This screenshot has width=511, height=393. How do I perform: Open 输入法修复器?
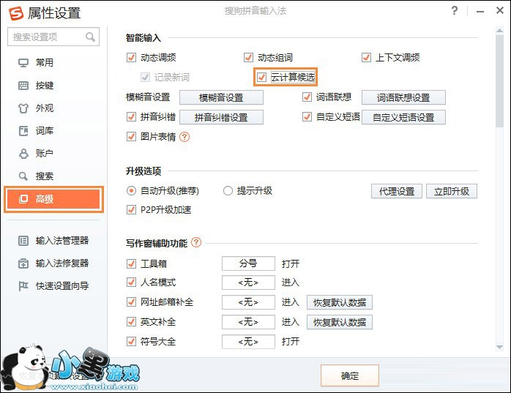click(53, 263)
